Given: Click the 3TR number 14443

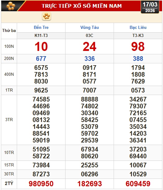Looking at the screenshot, I should (41, 127).
